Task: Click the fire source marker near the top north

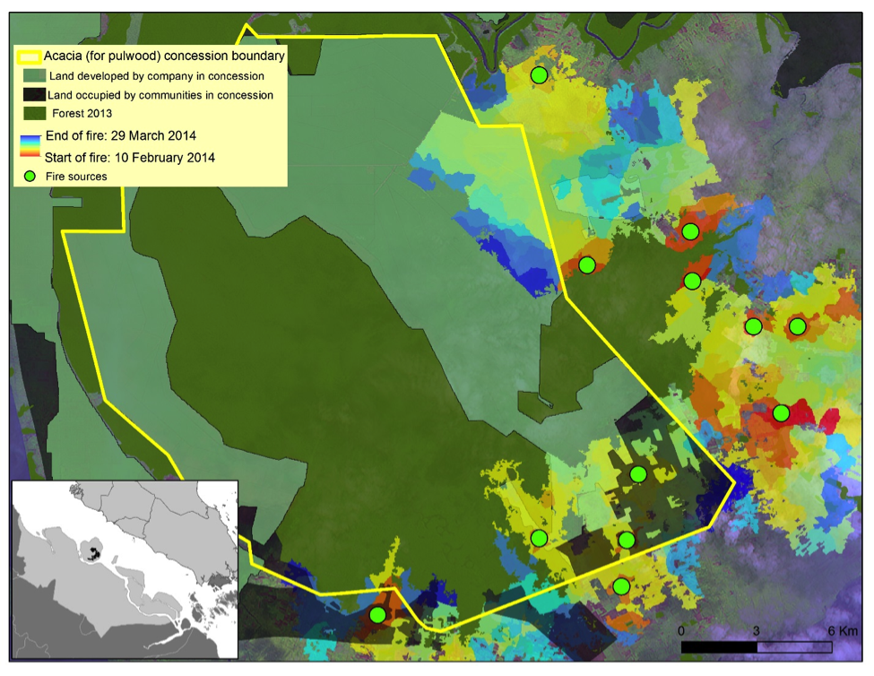Action: pyautogui.click(x=539, y=75)
